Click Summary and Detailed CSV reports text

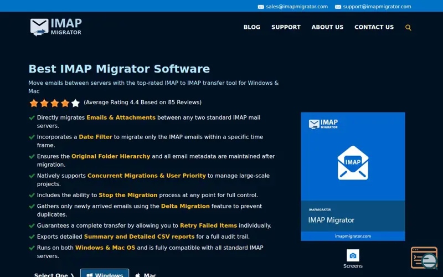[140, 237]
